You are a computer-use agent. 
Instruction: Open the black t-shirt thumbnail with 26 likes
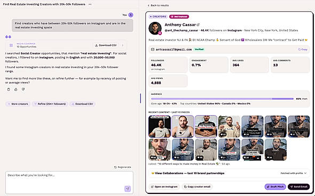click(x=275, y=150)
